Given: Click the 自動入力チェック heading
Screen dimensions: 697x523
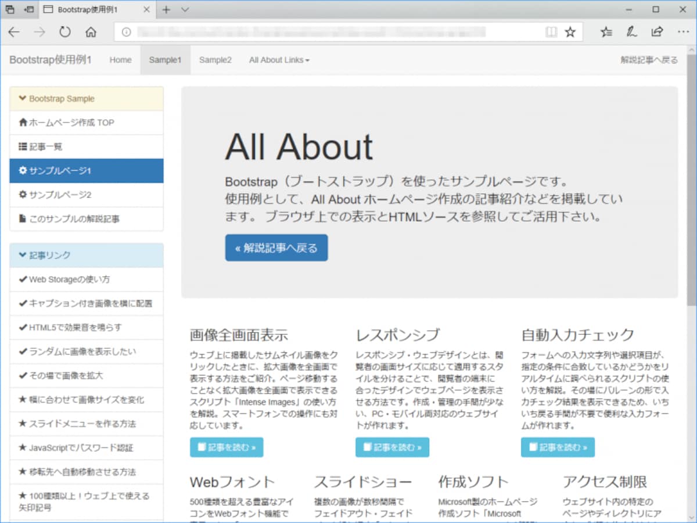Looking at the screenshot, I should click(x=578, y=335).
